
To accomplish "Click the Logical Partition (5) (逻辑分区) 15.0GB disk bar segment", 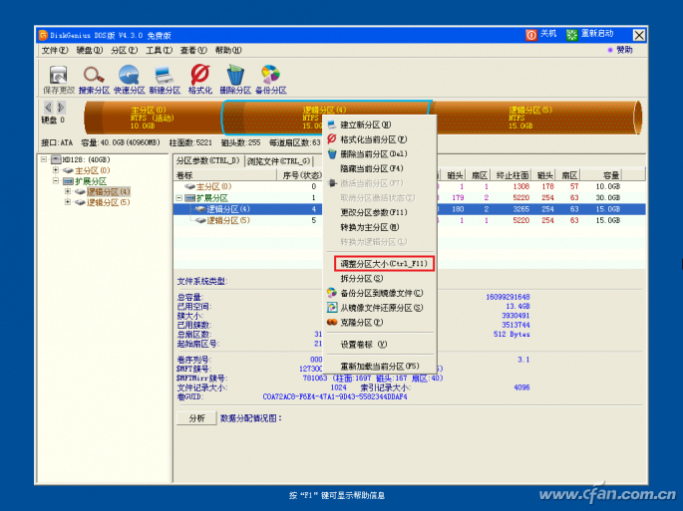I will coord(535,118).
